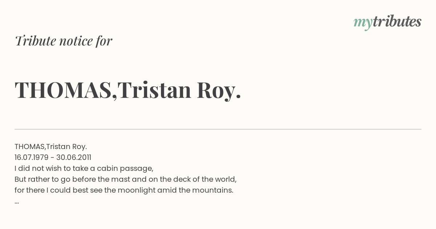This screenshot has width=436, height=229.
Task: Click the 30.06.2011 death date
Action: pos(74,157)
